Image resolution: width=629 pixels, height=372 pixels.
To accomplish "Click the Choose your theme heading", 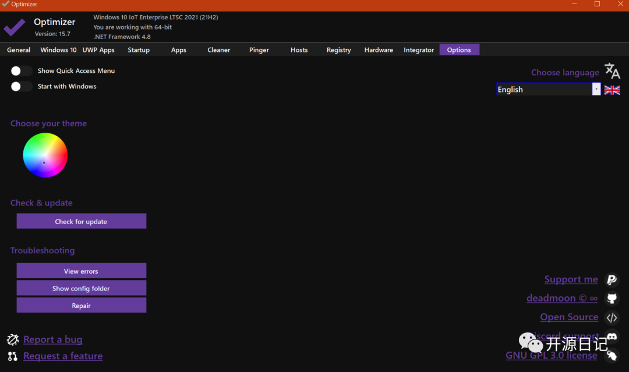I will [48, 123].
